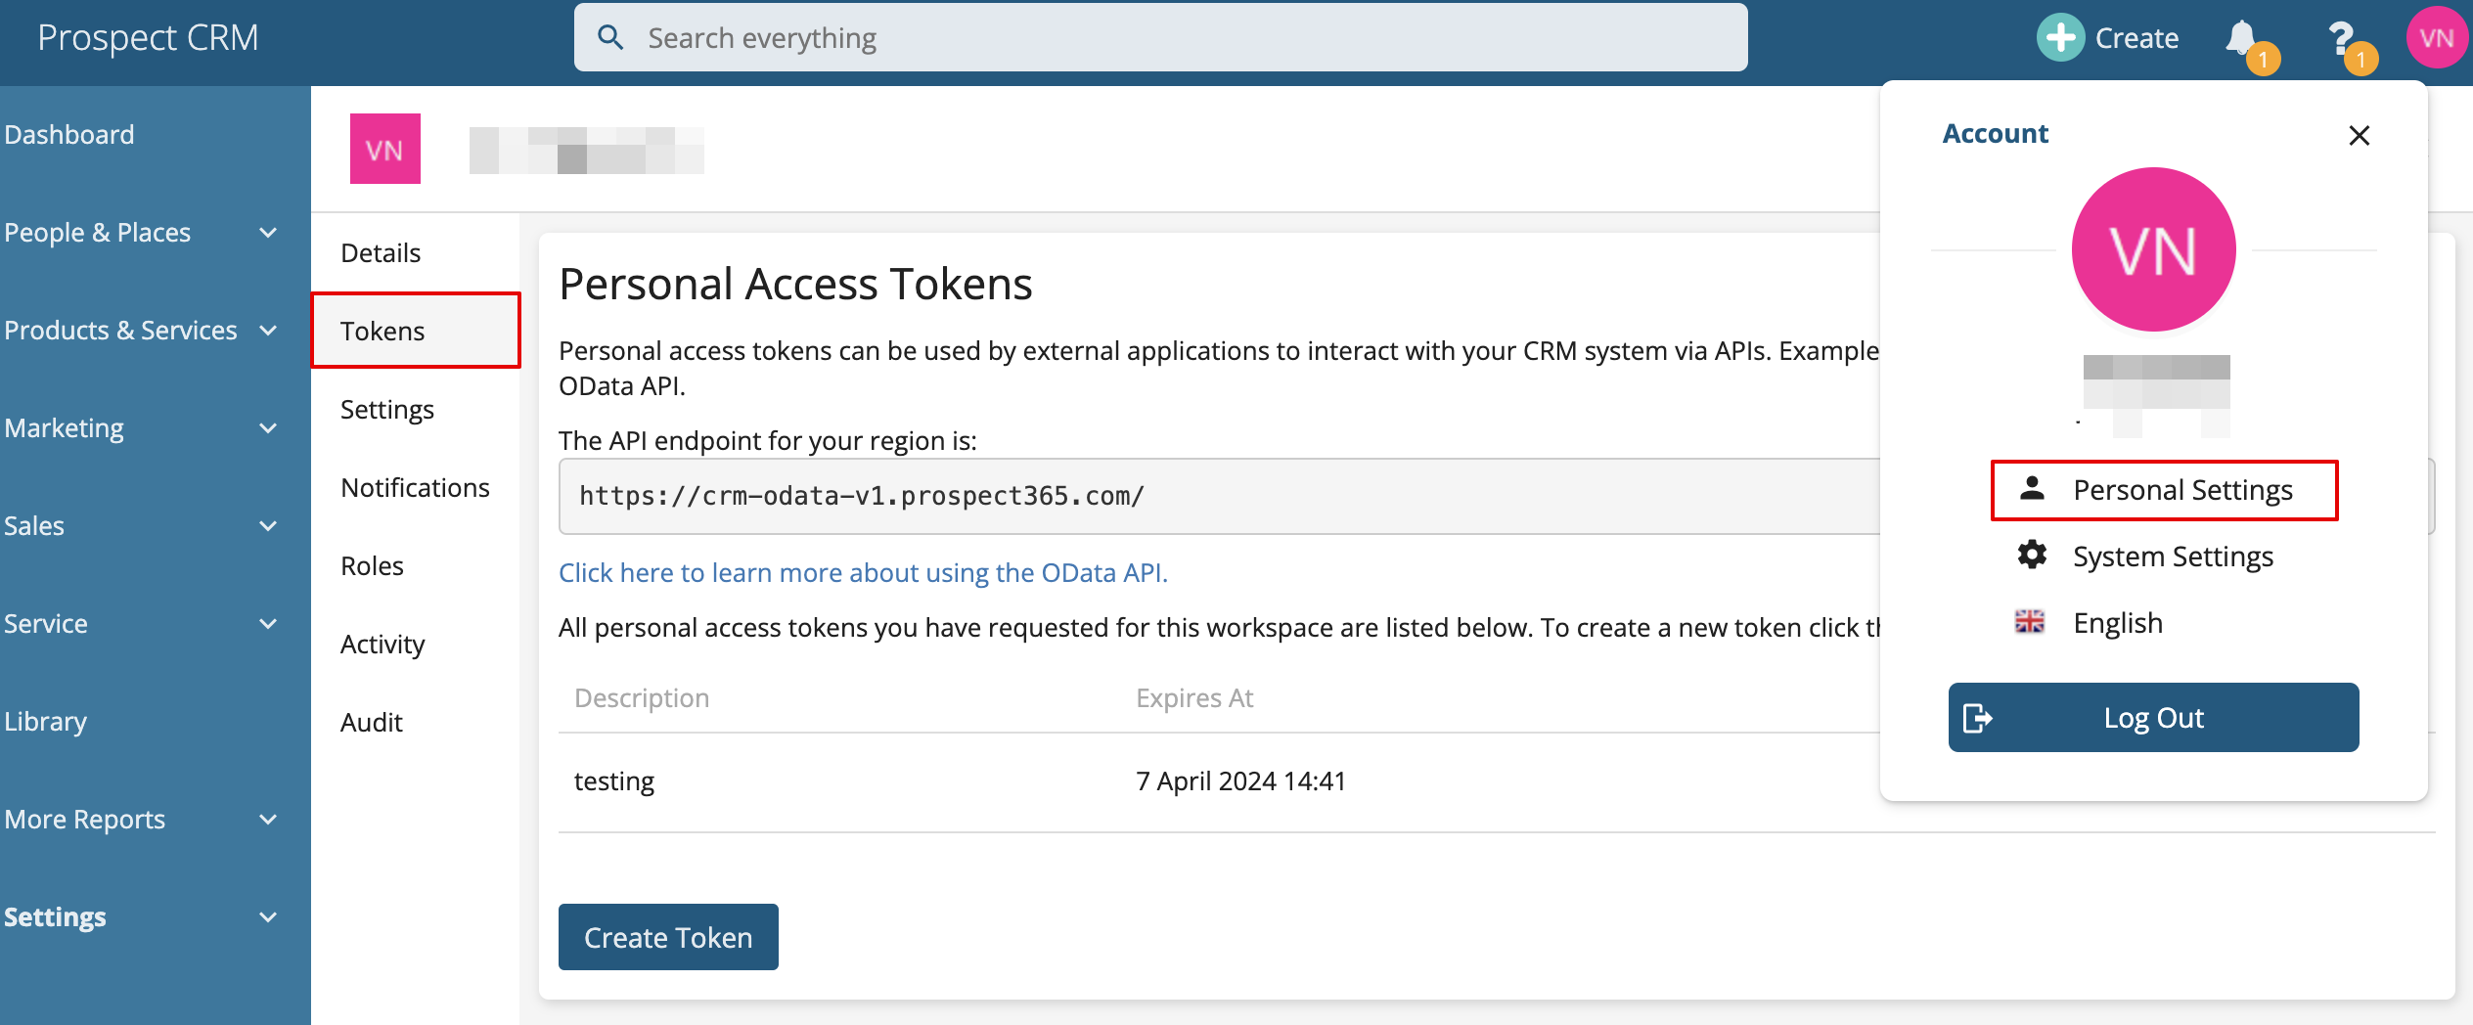This screenshot has width=2473, height=1025.
Task: Click the large VN profile picture
Action: pos(2153,249)
